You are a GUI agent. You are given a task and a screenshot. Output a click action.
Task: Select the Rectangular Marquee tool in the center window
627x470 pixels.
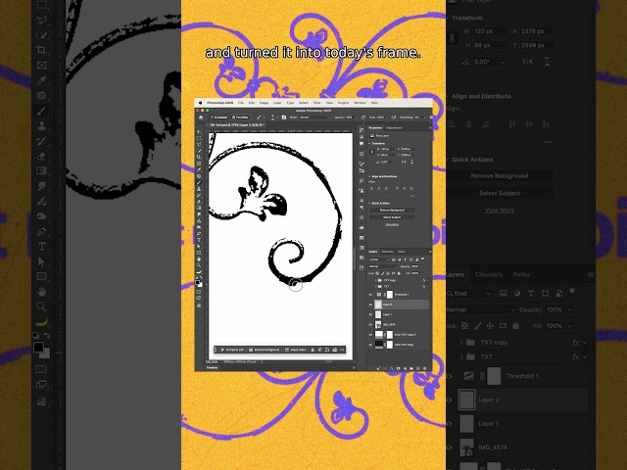coord(199,137)
